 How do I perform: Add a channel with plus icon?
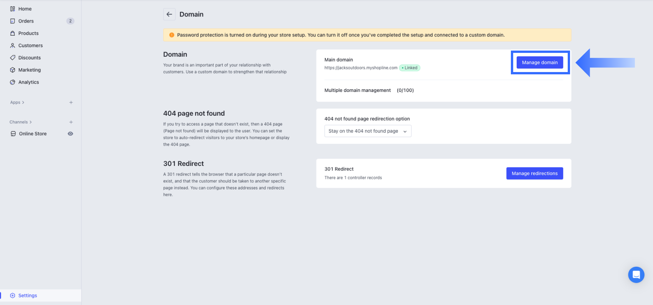click(x=71, y=122)
